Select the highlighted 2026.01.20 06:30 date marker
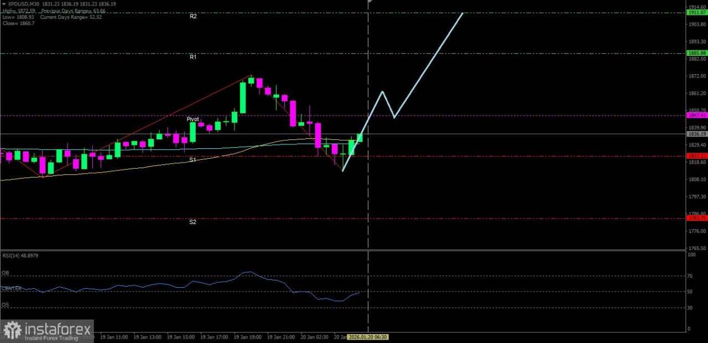This screenshot has width=708, height=343. [368, 336]
